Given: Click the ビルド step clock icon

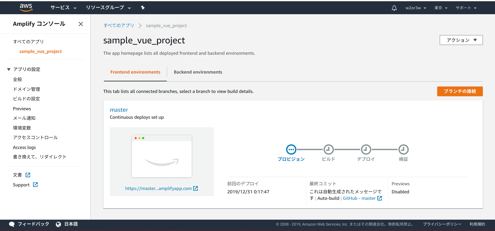Looking at the screenshot, I should coord(328,149).
